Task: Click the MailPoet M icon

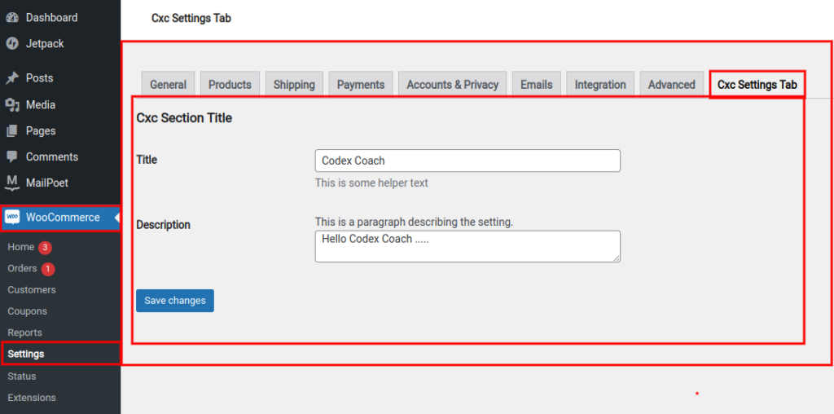Action: (x=12, y=183)
